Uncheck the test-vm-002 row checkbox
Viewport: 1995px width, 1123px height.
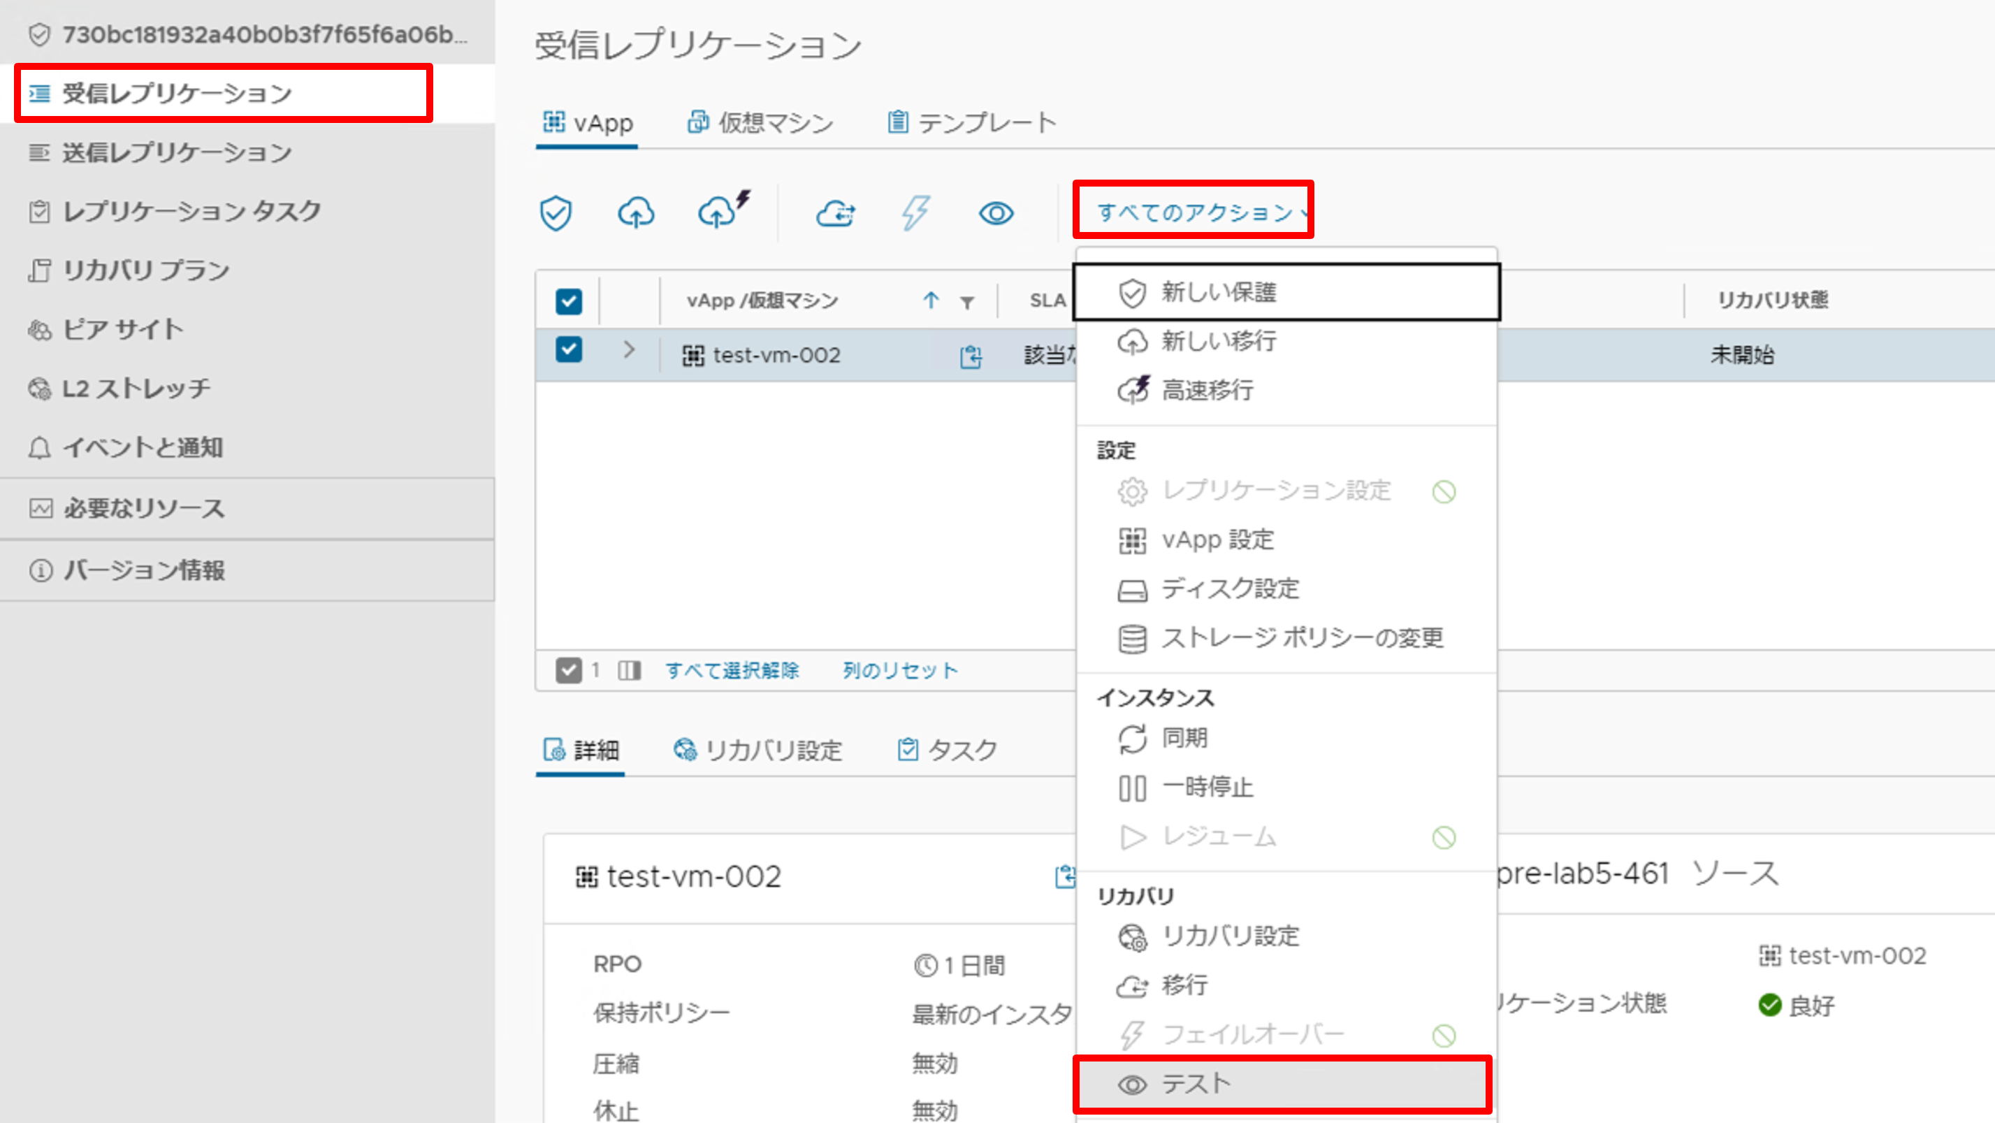570,350
